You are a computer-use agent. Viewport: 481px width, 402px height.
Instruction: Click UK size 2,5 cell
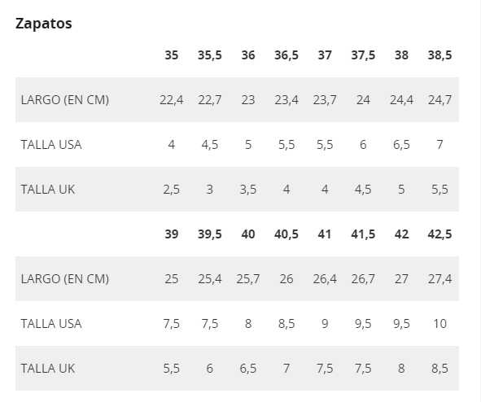point(171,190)
